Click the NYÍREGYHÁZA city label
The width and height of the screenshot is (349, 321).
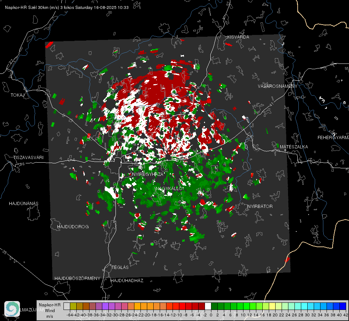coord(148,174)
